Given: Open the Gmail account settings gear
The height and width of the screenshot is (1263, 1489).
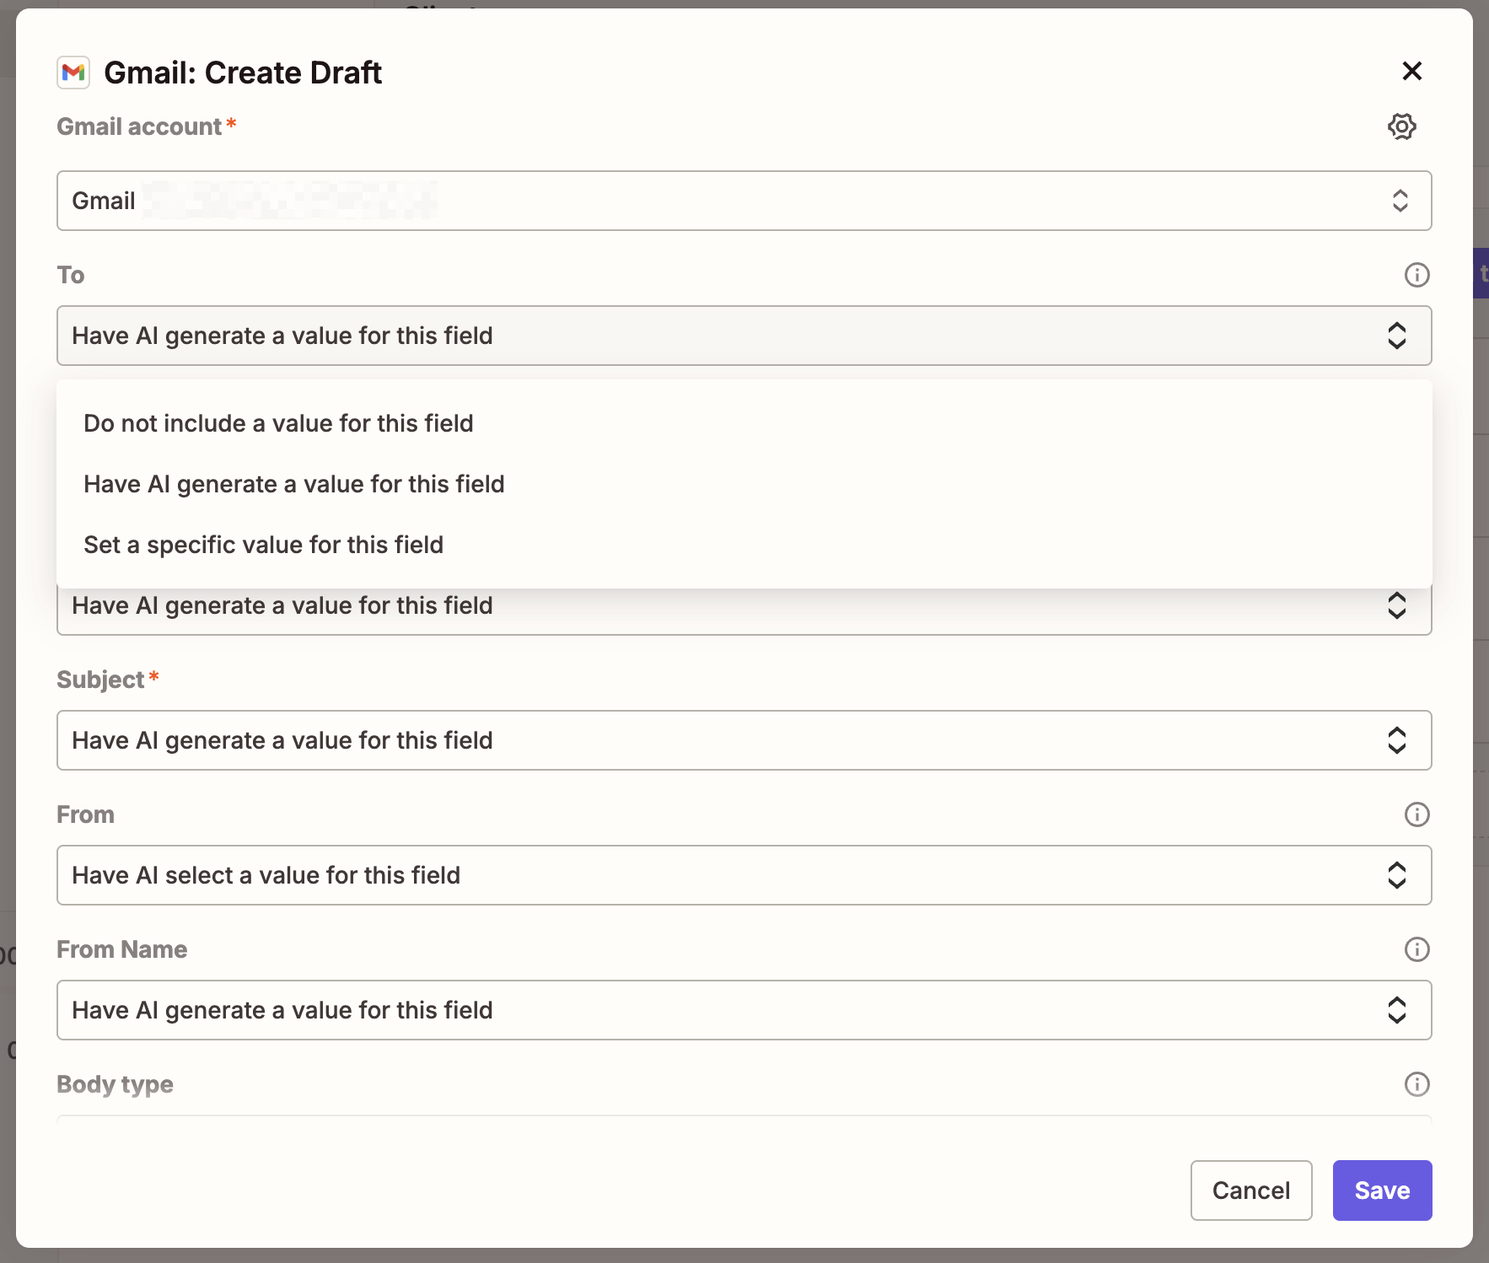Looking at the screenshot, I should pos(1402,126).
